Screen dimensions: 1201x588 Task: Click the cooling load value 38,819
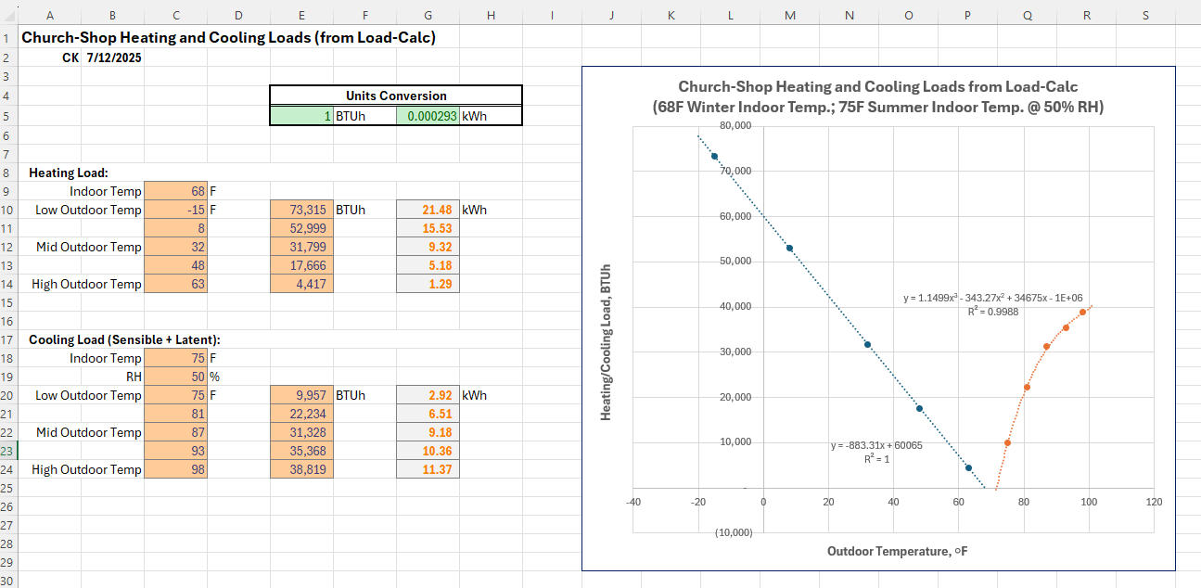point(302,469)
